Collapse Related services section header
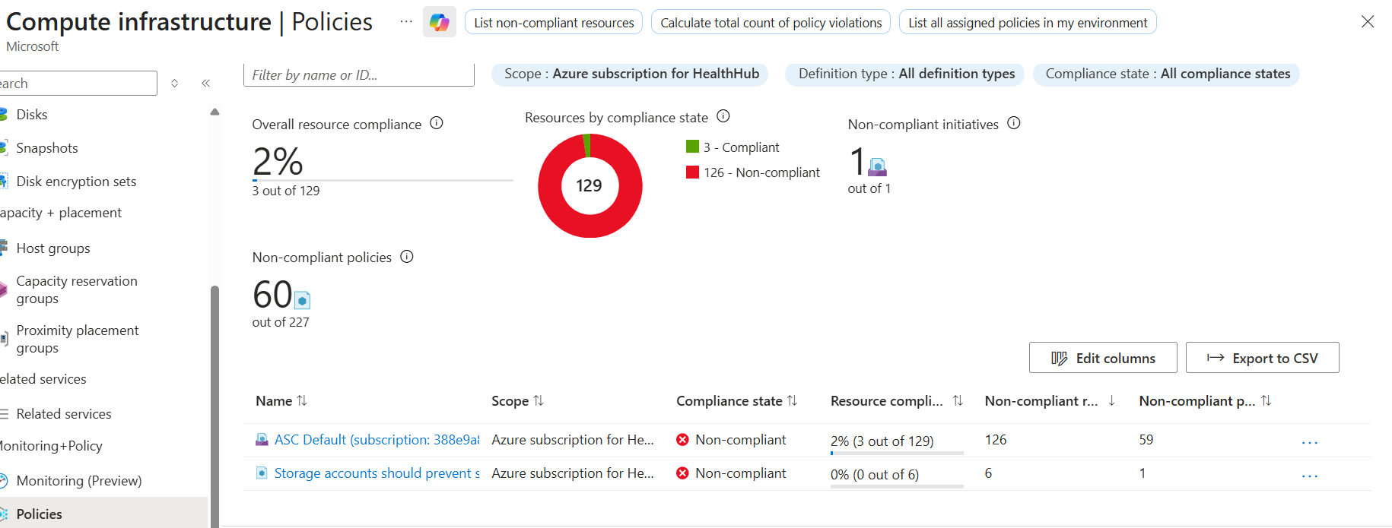 (x=43, y=379)
